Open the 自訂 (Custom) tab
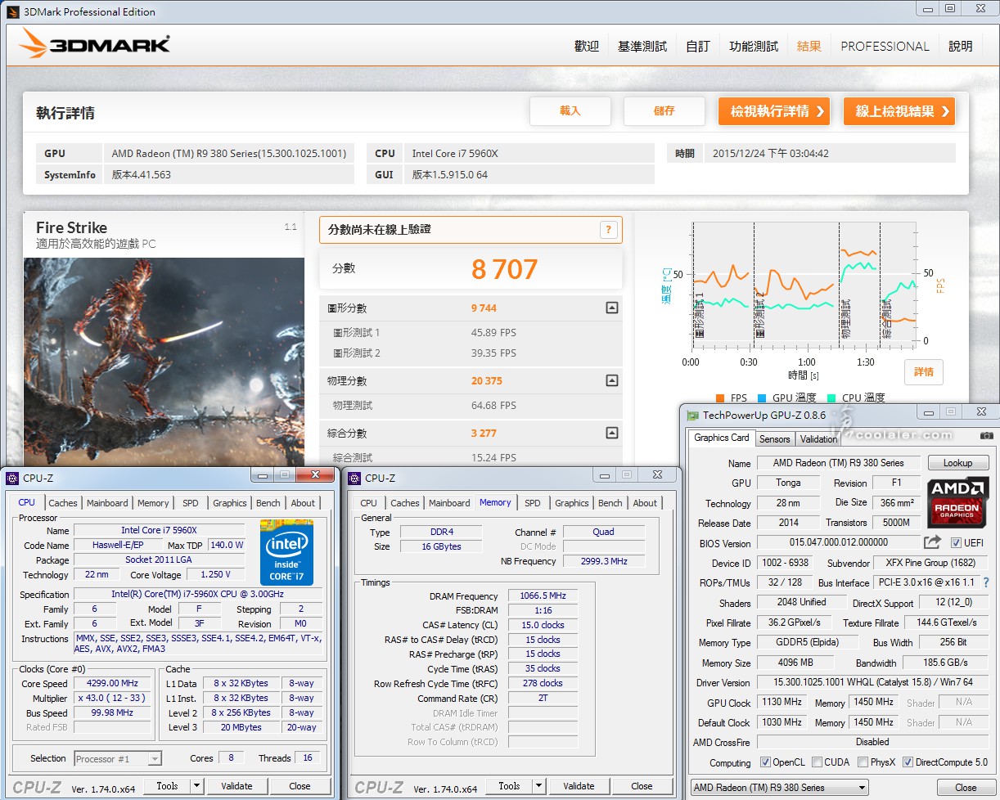 coord(698,47)
